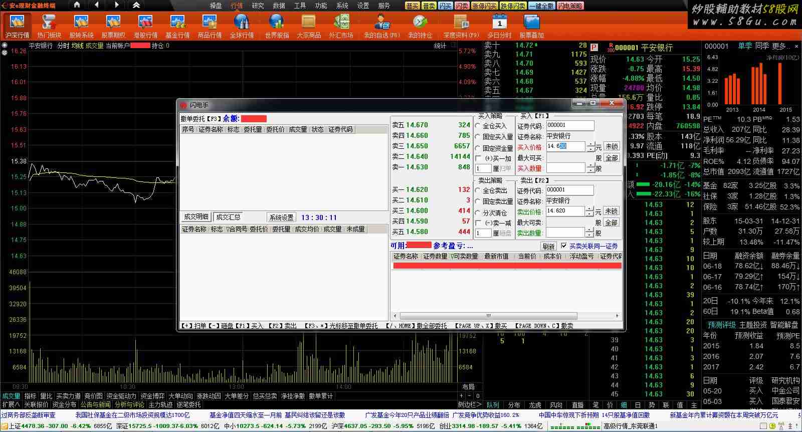Adjust 卖出数量 spinner arrows
802x432 pixels.
(590, 233)
